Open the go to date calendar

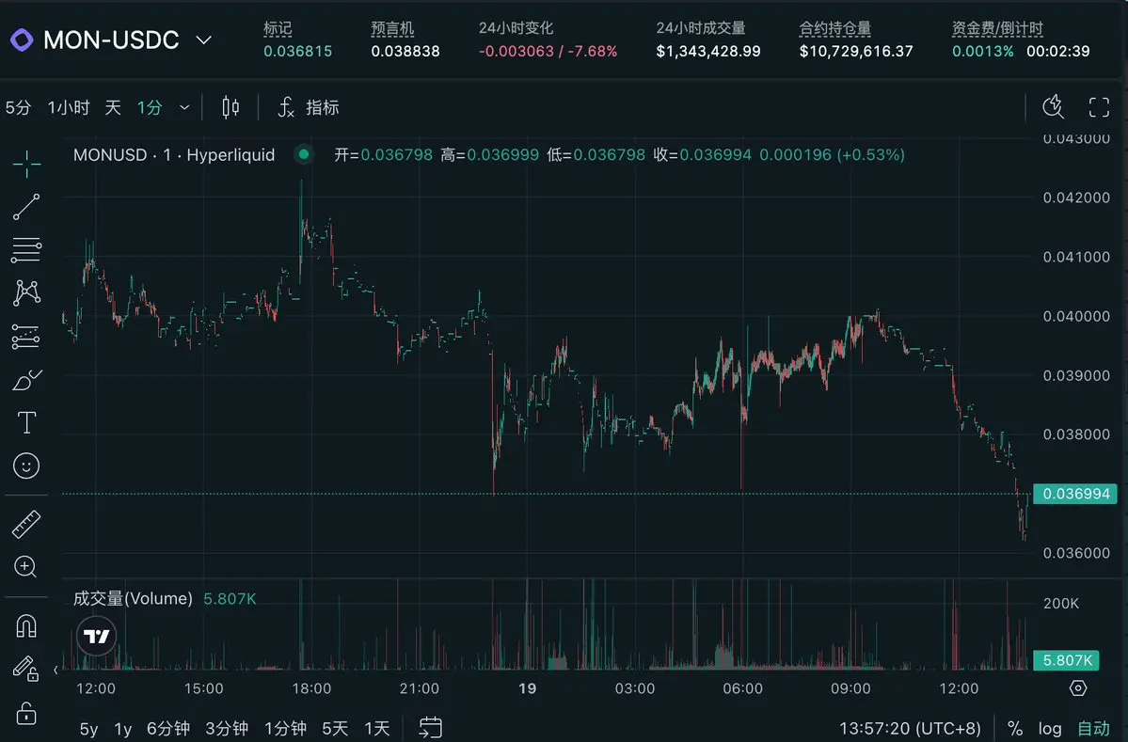click(430, 727)
